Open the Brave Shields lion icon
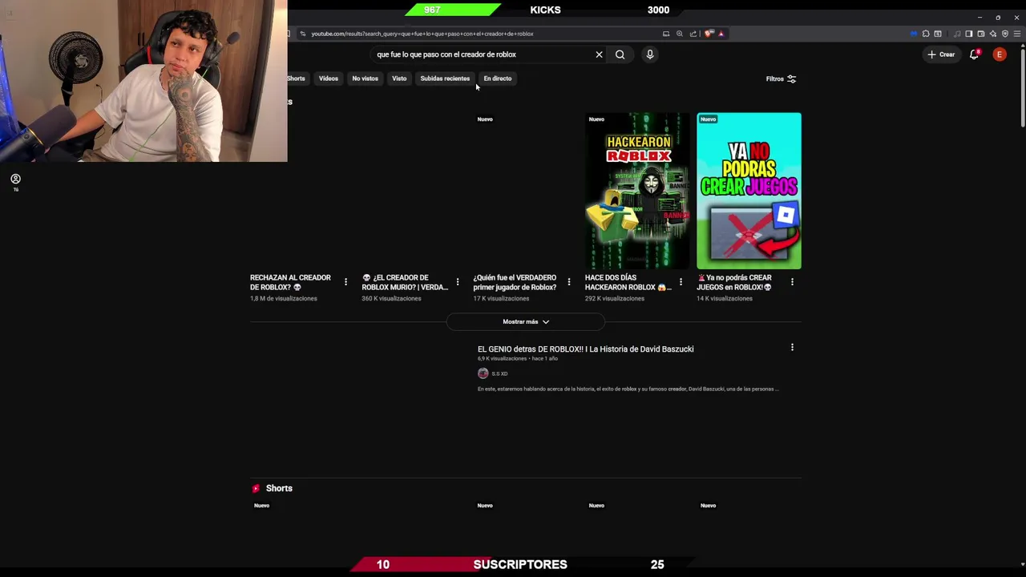The height and width of the screenshot is (577, 1026). pyautogui.click(x=708, y=34)
